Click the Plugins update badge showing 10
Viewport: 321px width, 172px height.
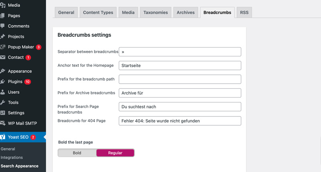(27, 82)
